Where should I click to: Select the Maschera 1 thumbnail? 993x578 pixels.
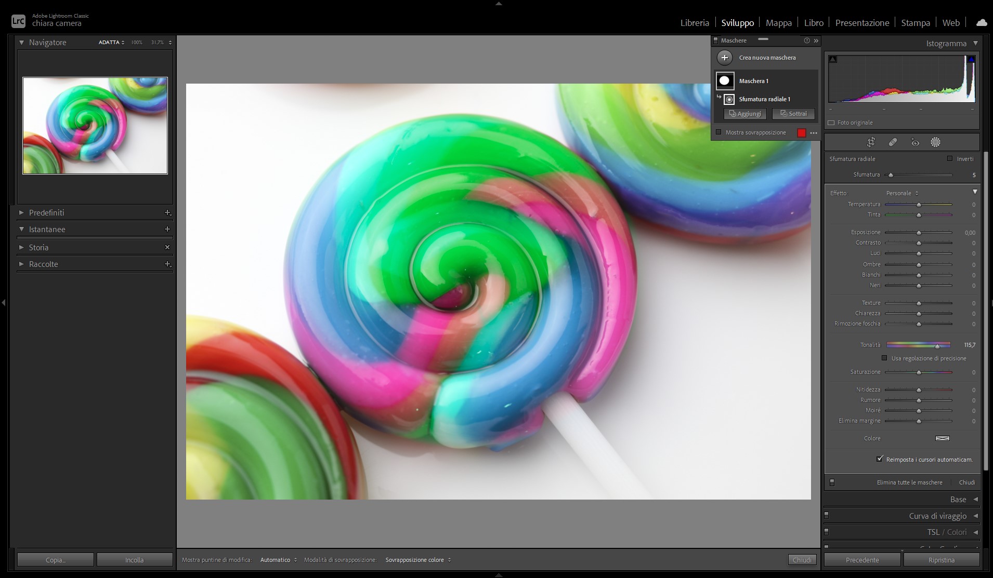pos(725,80)
